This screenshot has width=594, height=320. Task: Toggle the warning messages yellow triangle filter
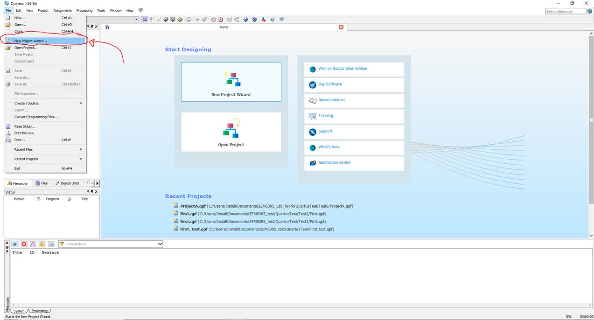coord(42,244)
